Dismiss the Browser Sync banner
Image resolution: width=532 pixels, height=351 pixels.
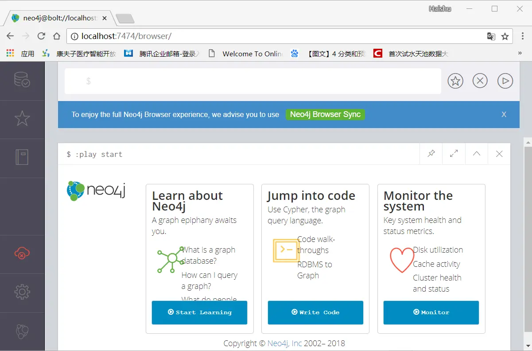click(504, 114)
